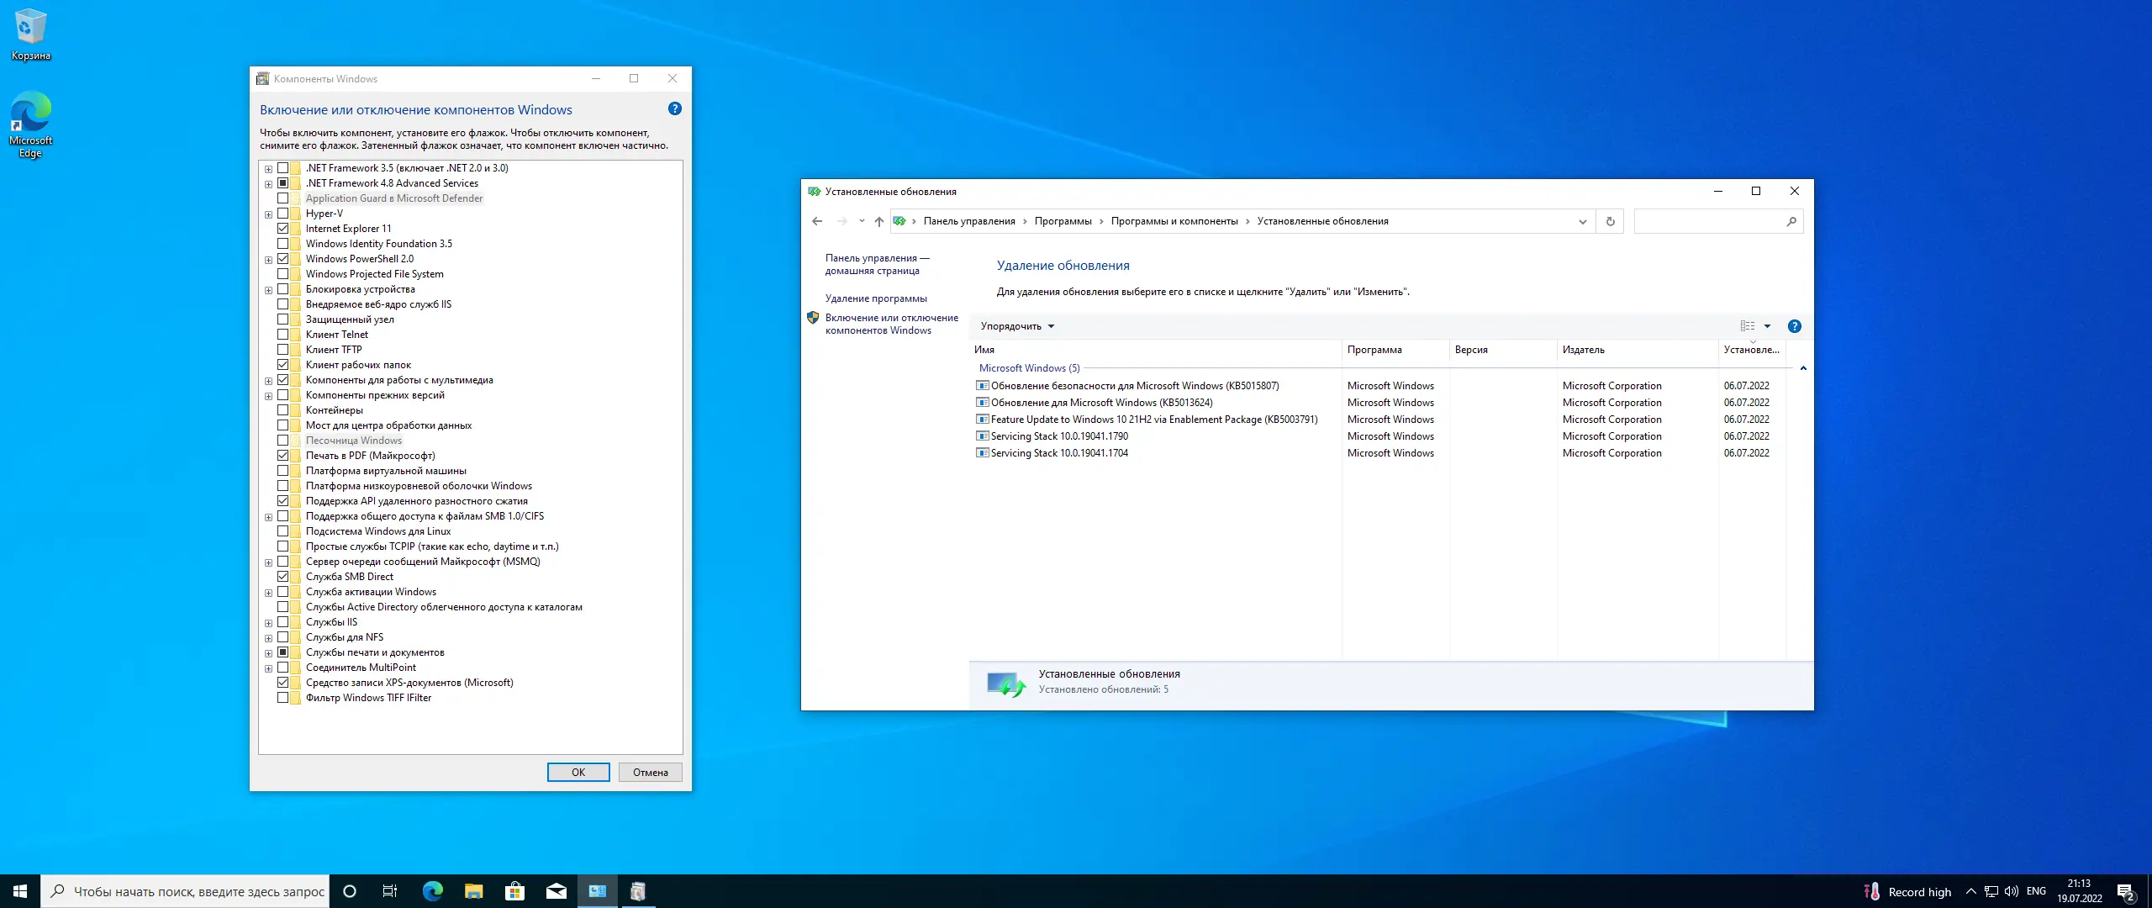Enable Клиент Telnet checkbox
2152x908 pixels.
coord(283,335)
